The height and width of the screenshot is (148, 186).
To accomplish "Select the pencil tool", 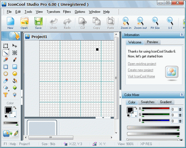I will point(5,60).
